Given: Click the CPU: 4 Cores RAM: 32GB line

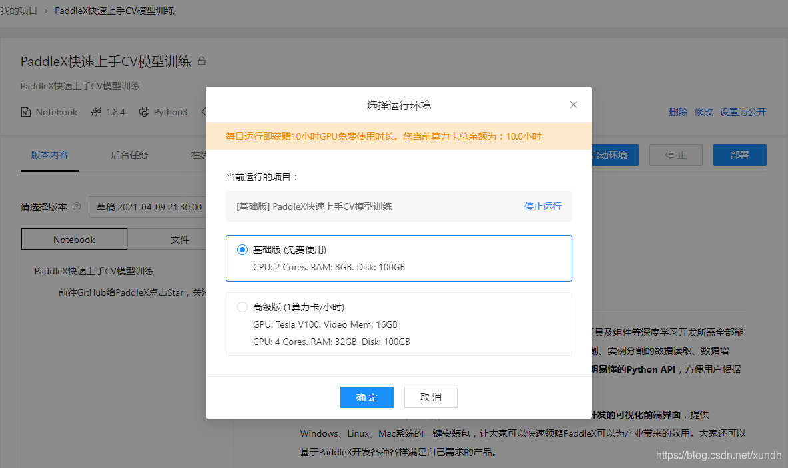Looking at the screenshot, I should coord(331,342).
